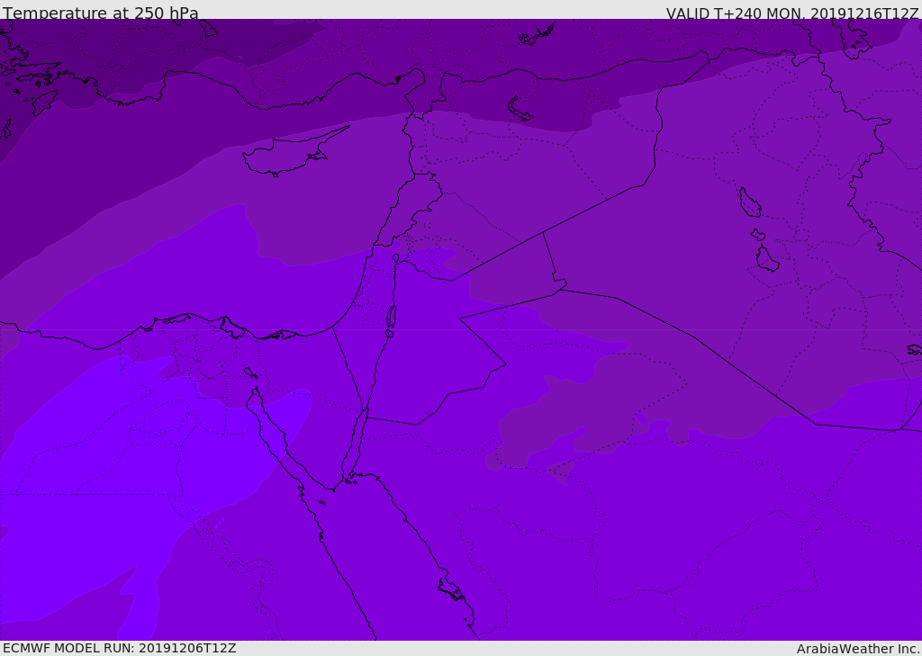Click the 'Temperature at 250 hPa' title text

(101, 13)
